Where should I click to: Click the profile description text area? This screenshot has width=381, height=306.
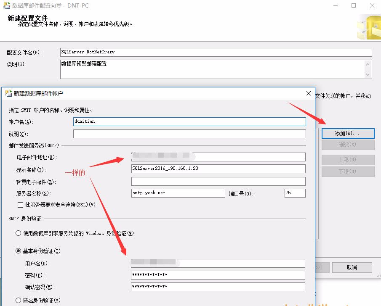point(216,69)
